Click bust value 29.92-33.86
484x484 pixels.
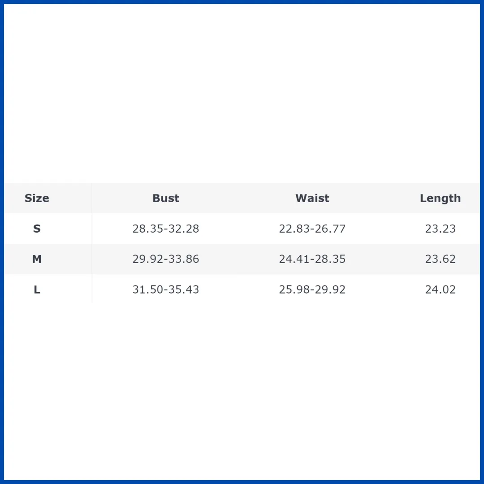coord(166,259)
